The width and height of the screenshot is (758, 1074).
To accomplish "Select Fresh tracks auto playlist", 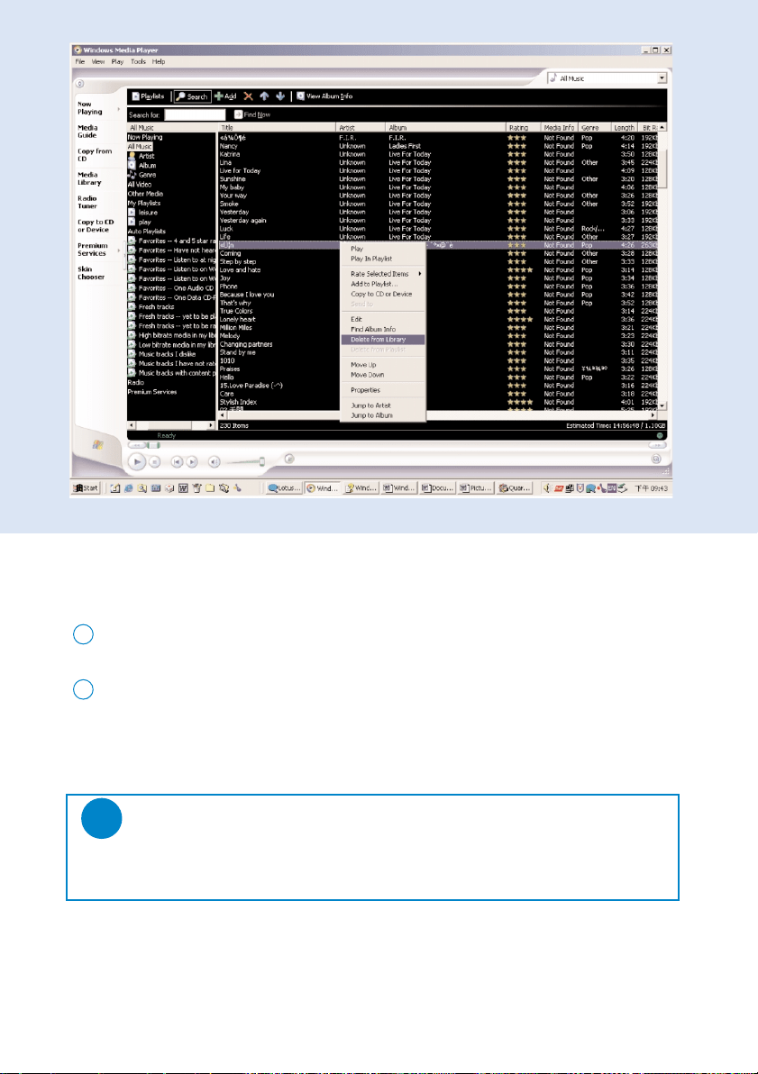I will tap(151, 307).
